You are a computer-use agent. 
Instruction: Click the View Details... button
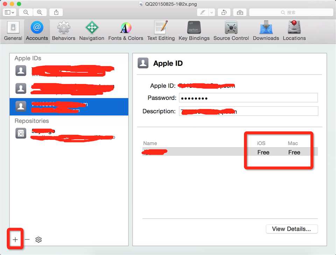[292, 229]
